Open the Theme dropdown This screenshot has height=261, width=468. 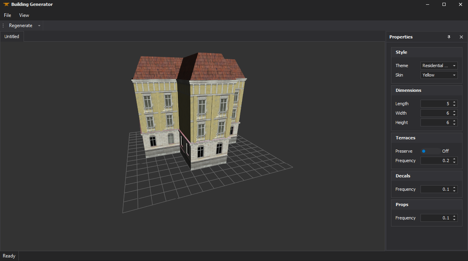tap(439, 65)
